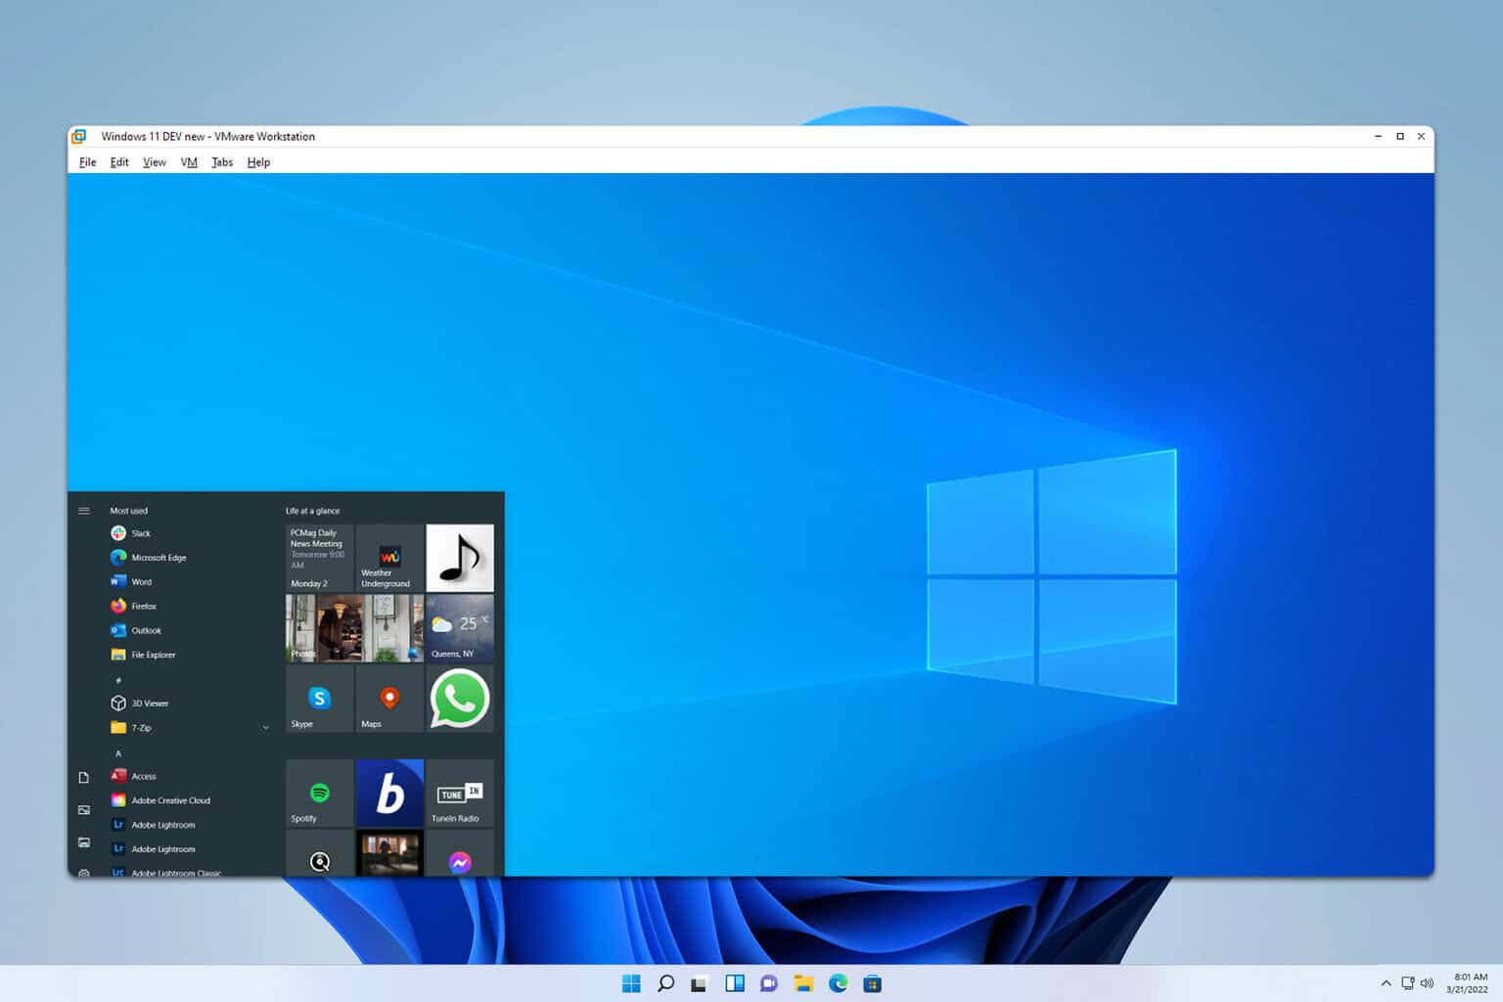Open Microsoft Store from the taskbar
Viewport: 1503px width, 1002px height.
tap(873, 983)
